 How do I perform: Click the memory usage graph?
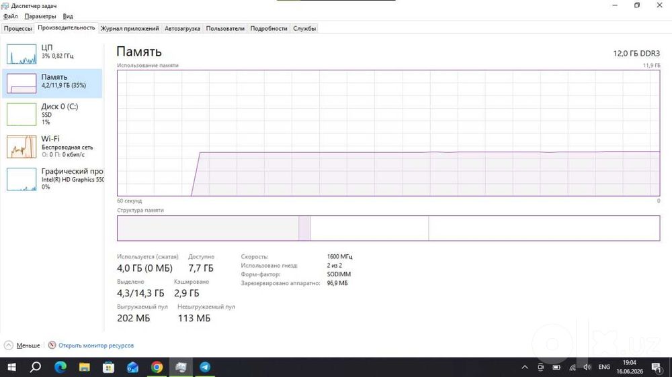[388, 133]
